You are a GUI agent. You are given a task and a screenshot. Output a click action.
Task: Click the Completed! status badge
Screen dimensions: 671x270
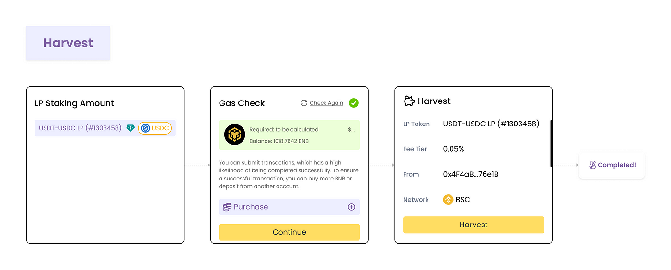(x=612, y=165)
